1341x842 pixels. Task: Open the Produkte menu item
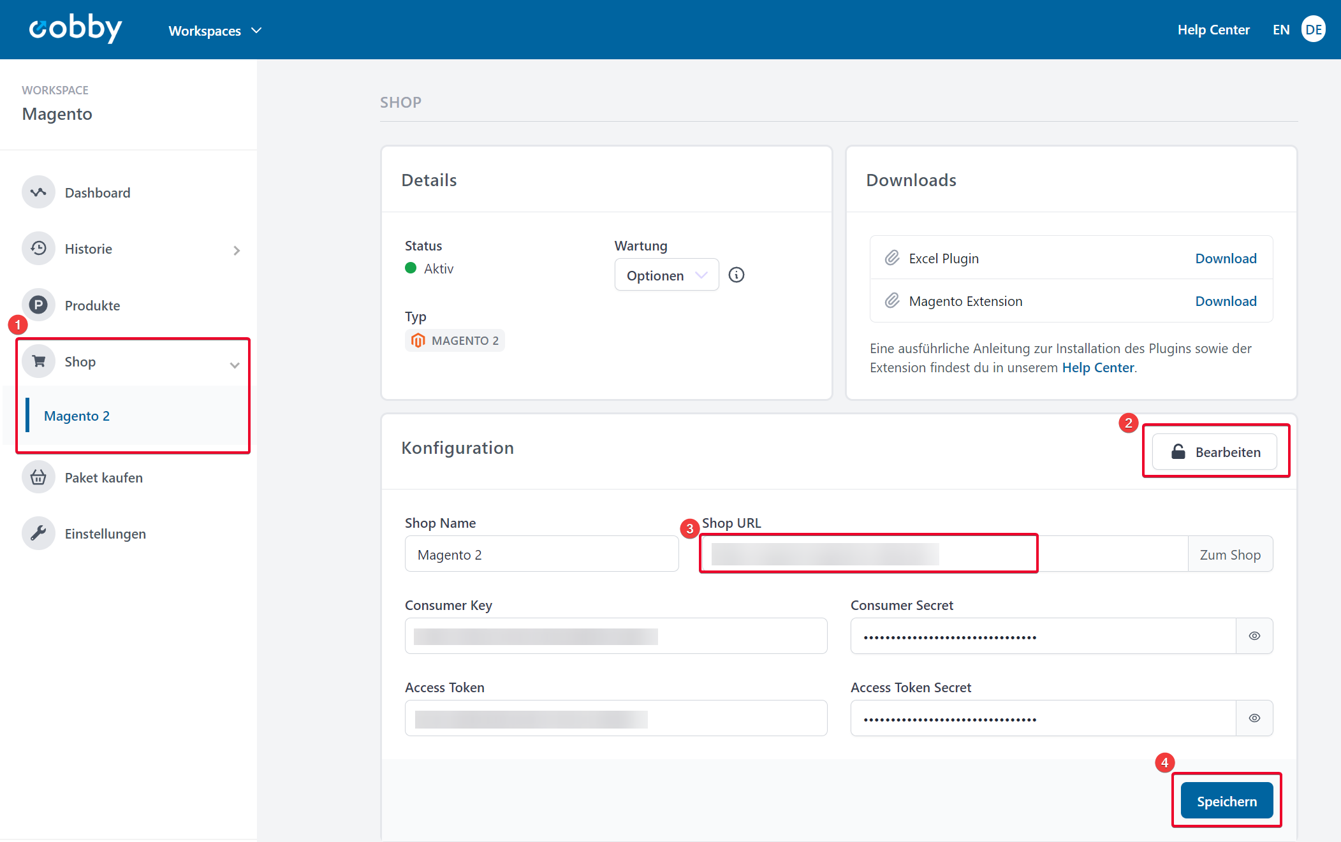tap(92, 305)
